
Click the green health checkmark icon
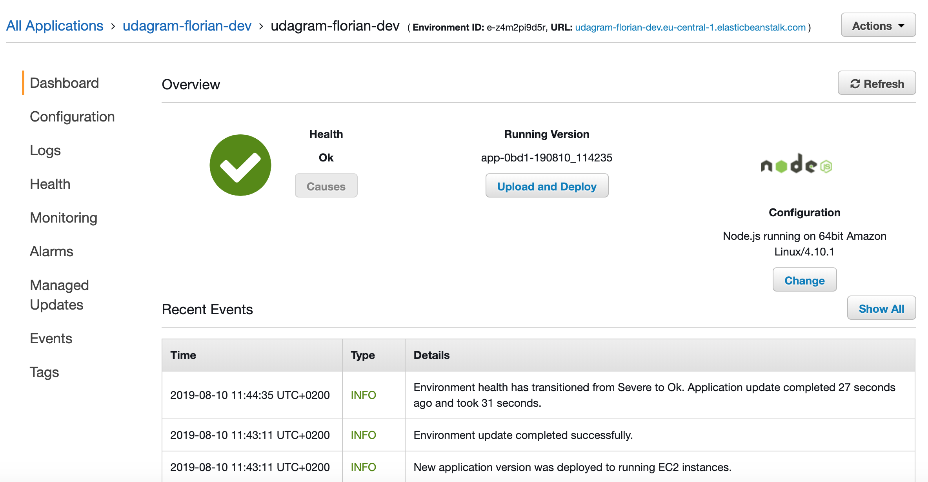240,165
